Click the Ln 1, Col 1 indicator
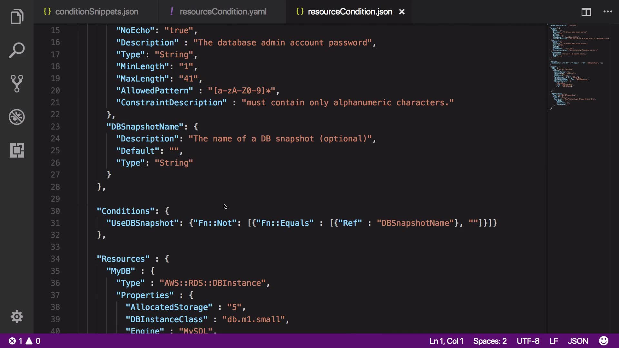 pos(446,341)
